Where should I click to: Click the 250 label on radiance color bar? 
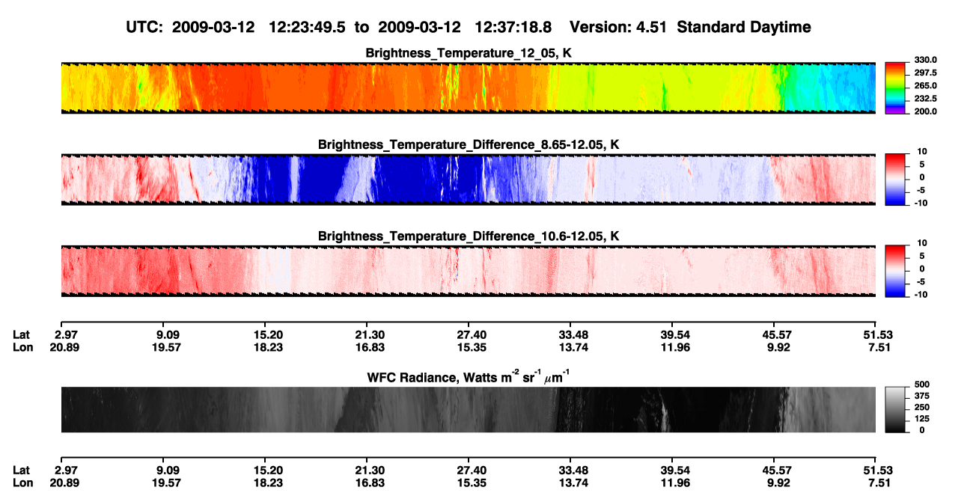(922, 409)
